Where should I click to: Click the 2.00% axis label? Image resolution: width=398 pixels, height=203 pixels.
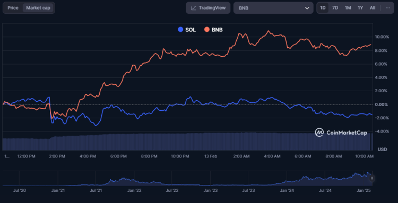[x=380, y=91]
